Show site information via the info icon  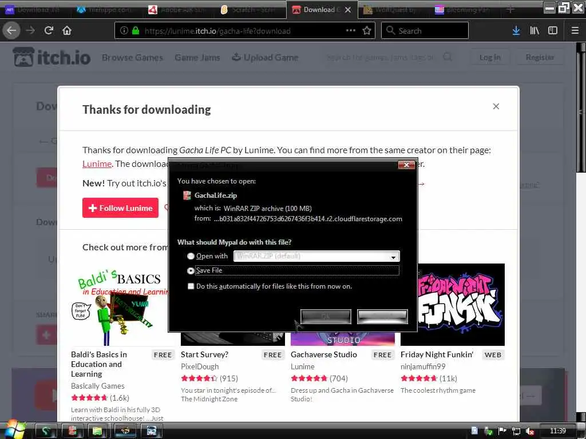tap(124, 31)
